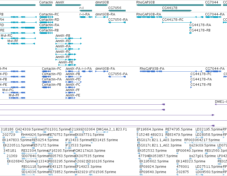227x176 pixels.
Task: Select protein Cortactin-PA
Action: coord(52,79)
